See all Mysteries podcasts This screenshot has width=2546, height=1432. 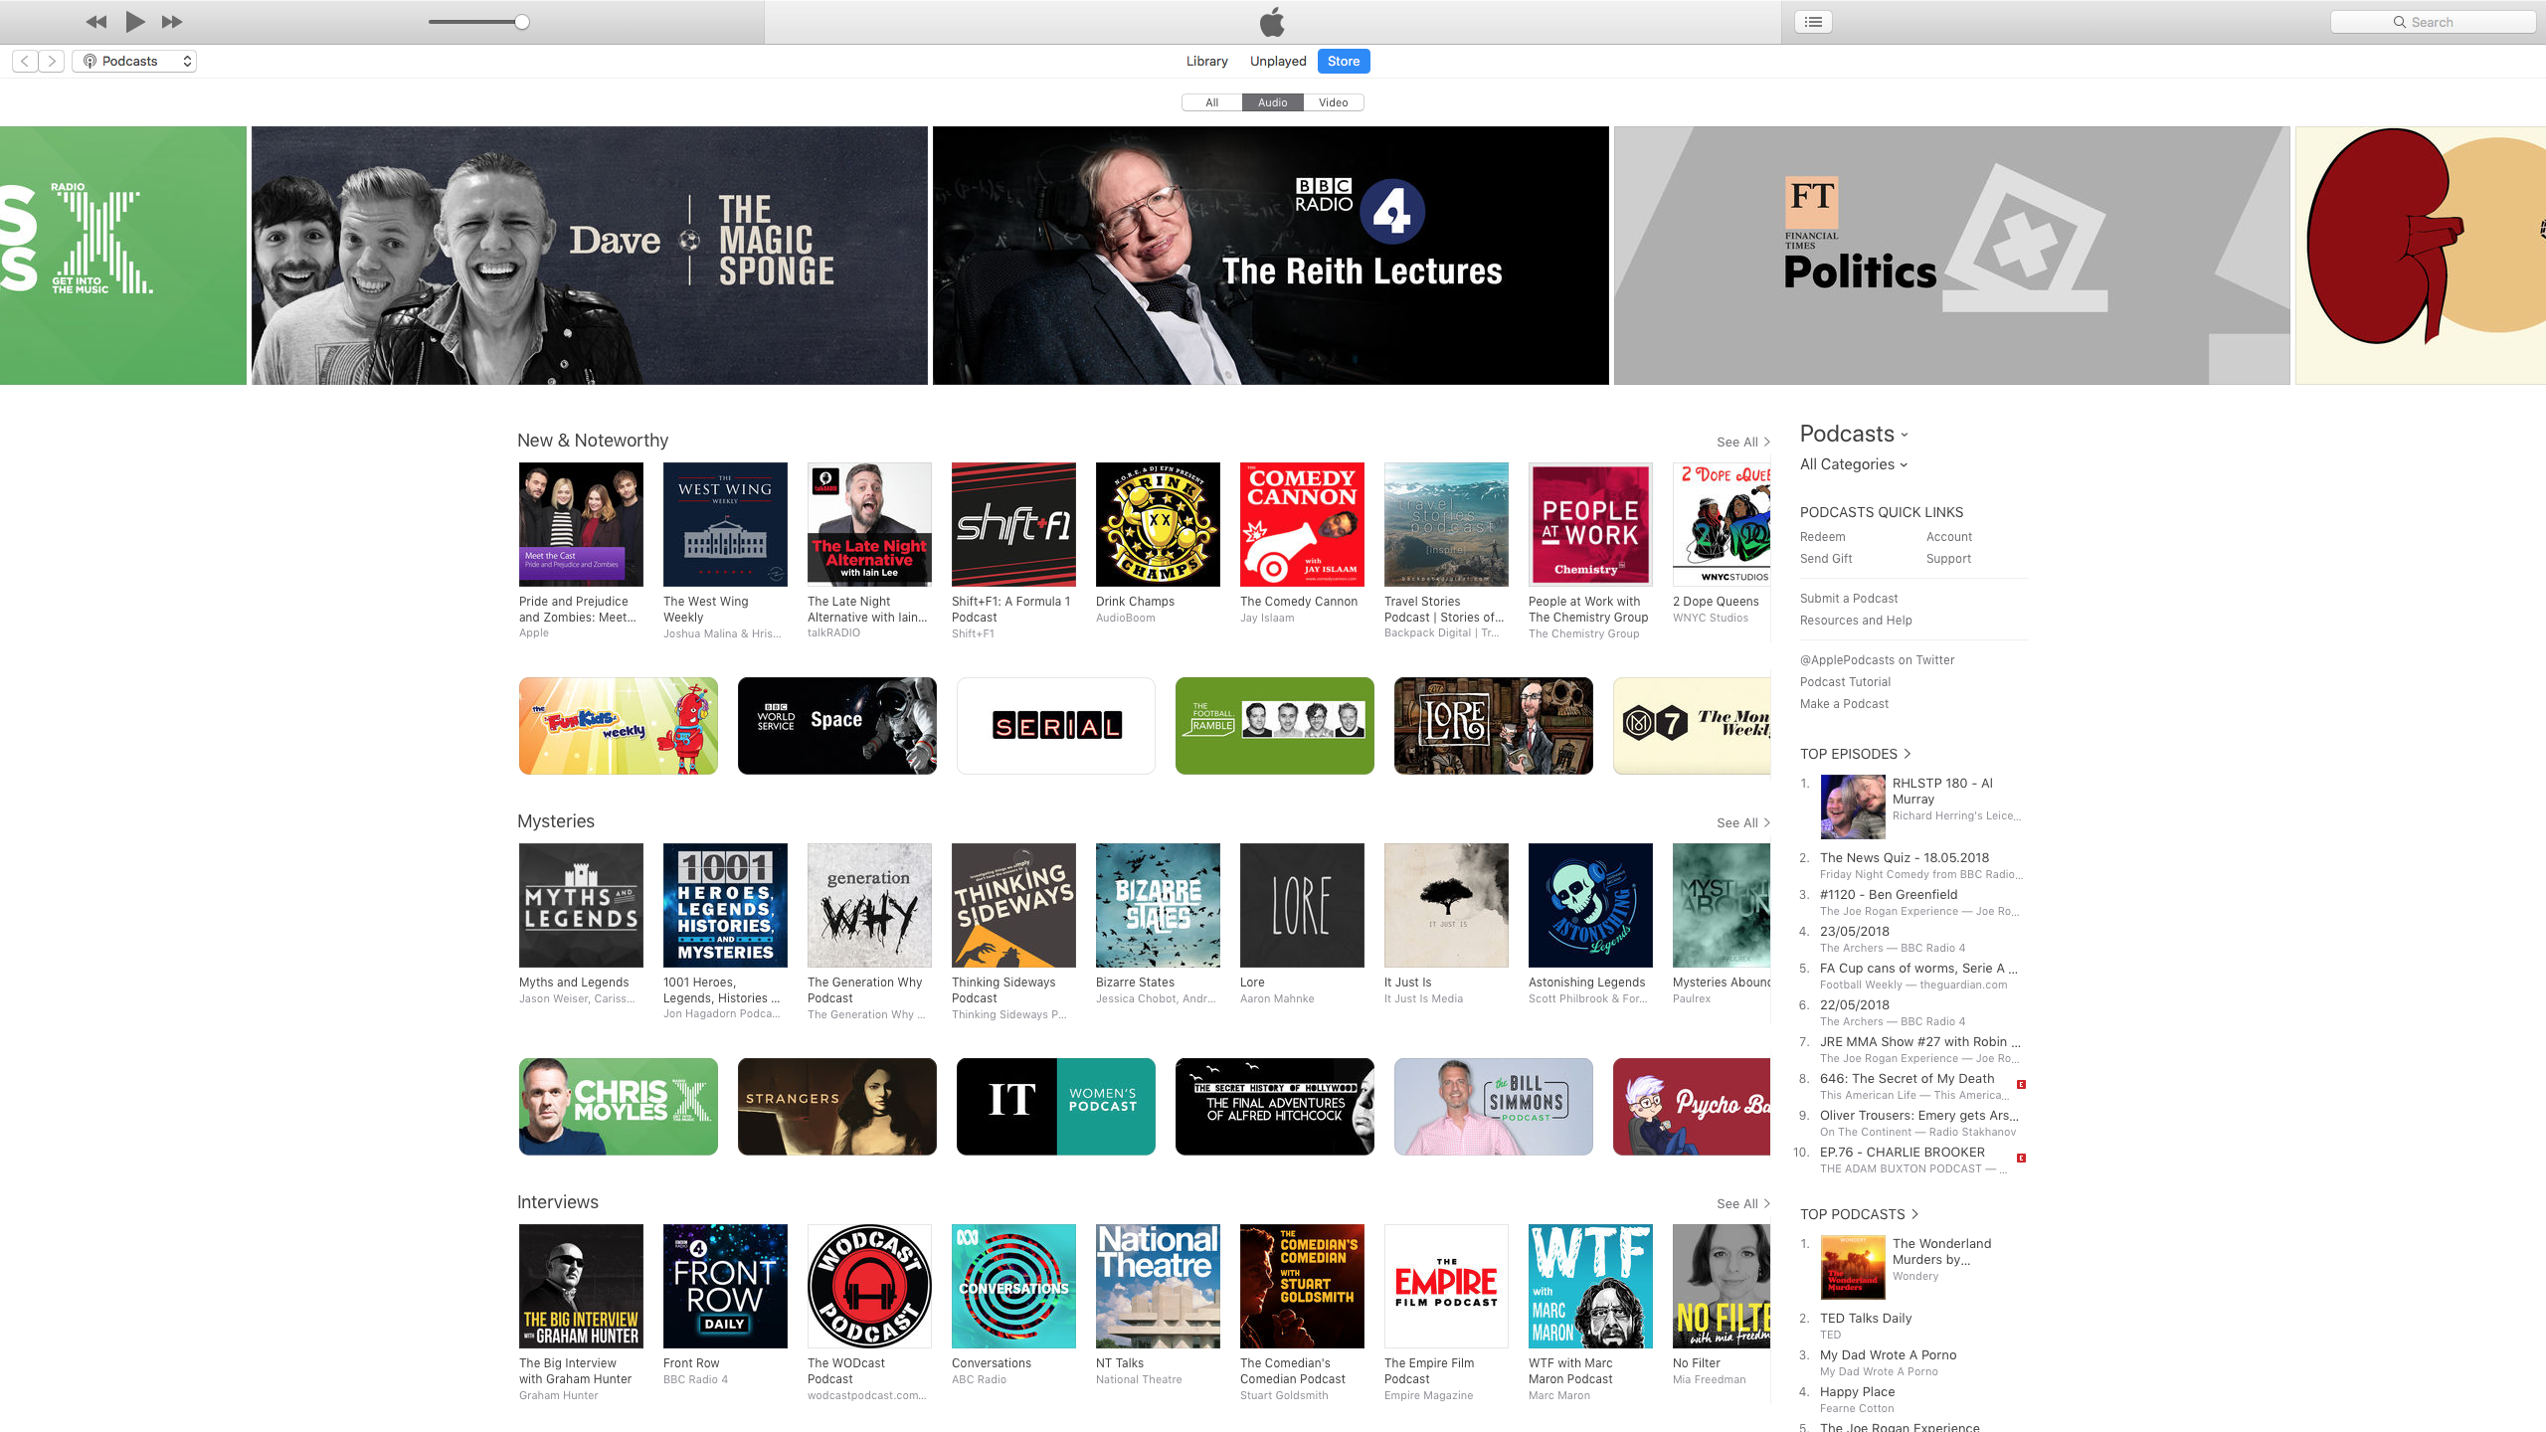(x=1742, y=823)
